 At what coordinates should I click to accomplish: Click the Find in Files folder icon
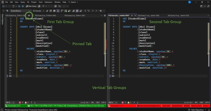pyautogui.click(x=60, y=6)
